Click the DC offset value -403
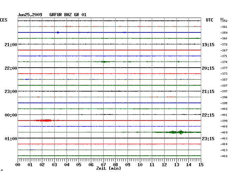 point(224,138)
